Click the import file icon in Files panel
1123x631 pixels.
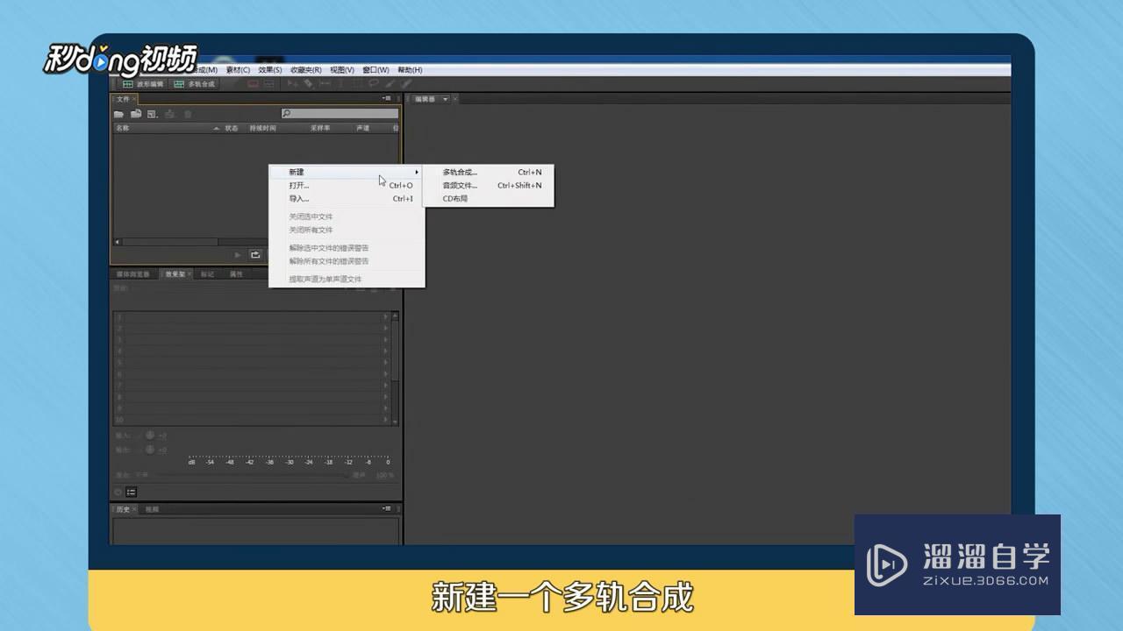pos(136,114)
